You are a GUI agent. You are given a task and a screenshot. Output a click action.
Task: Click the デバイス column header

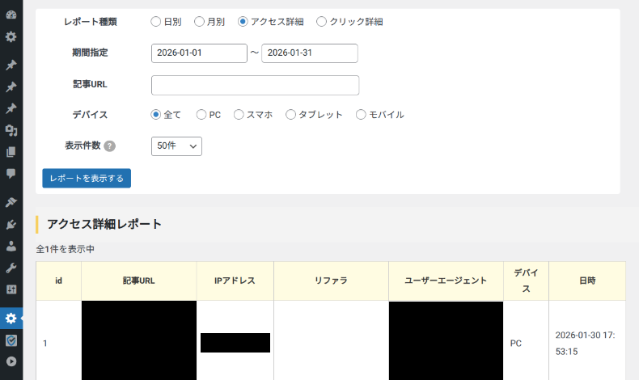pos(526,281)
